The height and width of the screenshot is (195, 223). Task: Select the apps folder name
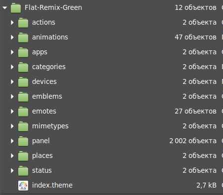[39, 52]
